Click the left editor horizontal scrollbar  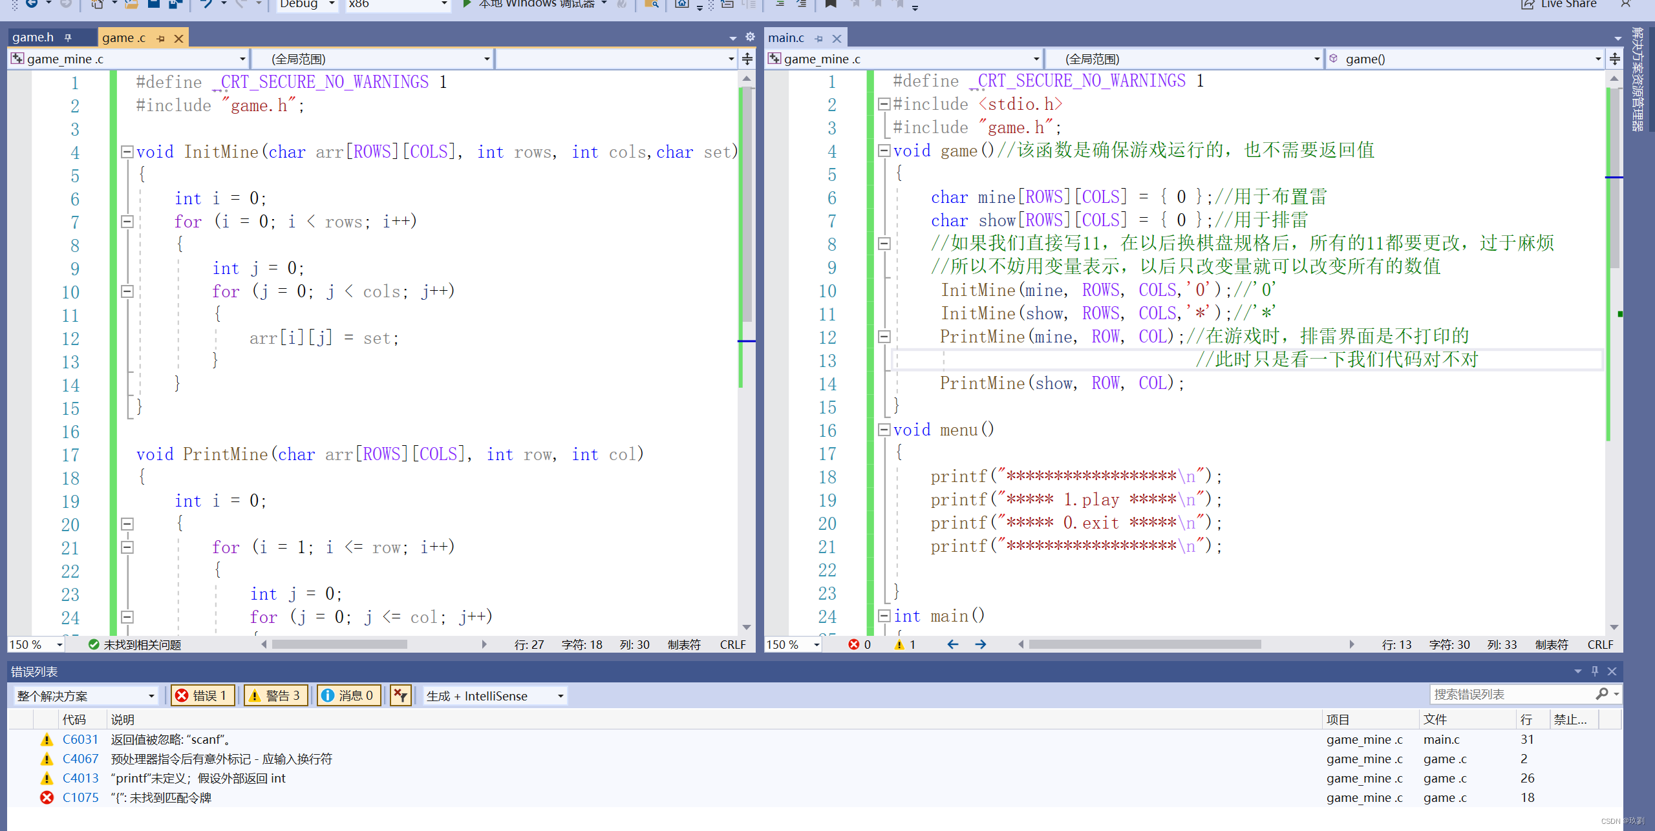pos(339,644)
